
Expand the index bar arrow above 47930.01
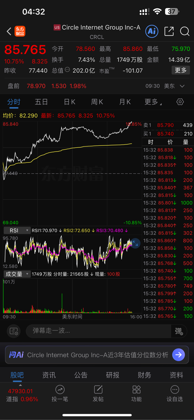pos(20,385)
